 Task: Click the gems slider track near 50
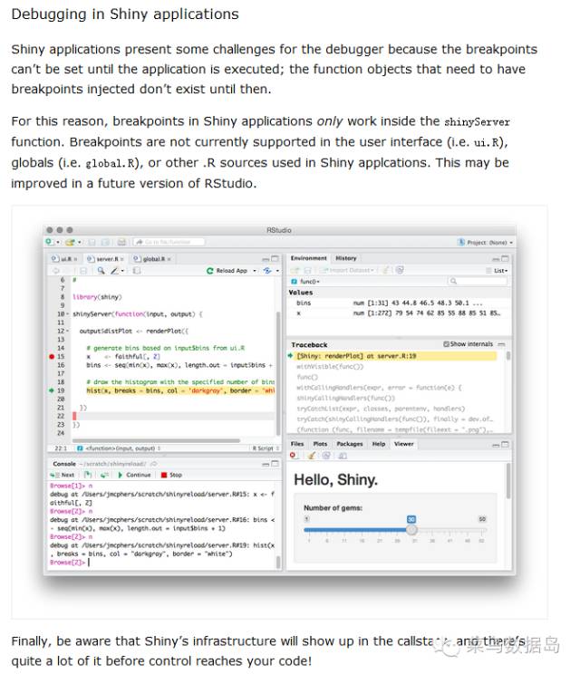point(481,530)
